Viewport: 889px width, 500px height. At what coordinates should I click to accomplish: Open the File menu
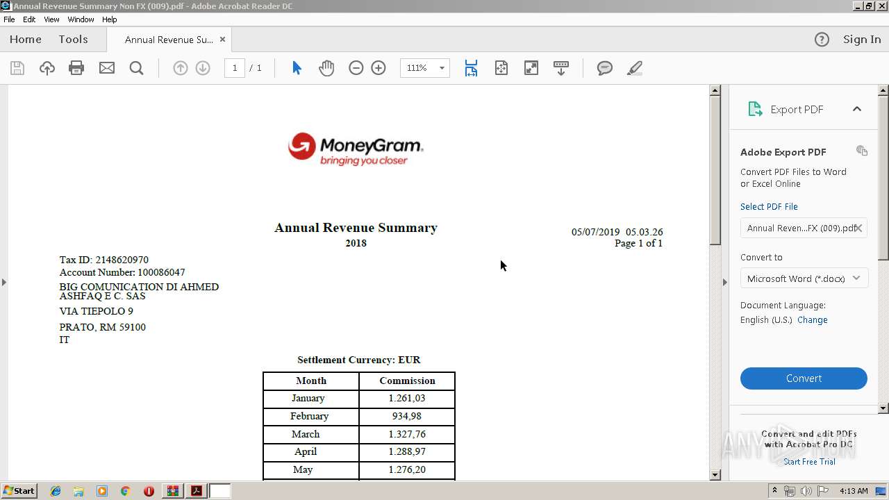coord(9,19)
